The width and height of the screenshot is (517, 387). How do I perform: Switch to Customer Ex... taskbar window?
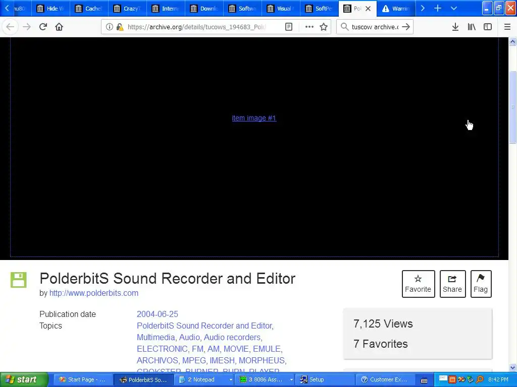pyautogui.click(x=385, y=379)
